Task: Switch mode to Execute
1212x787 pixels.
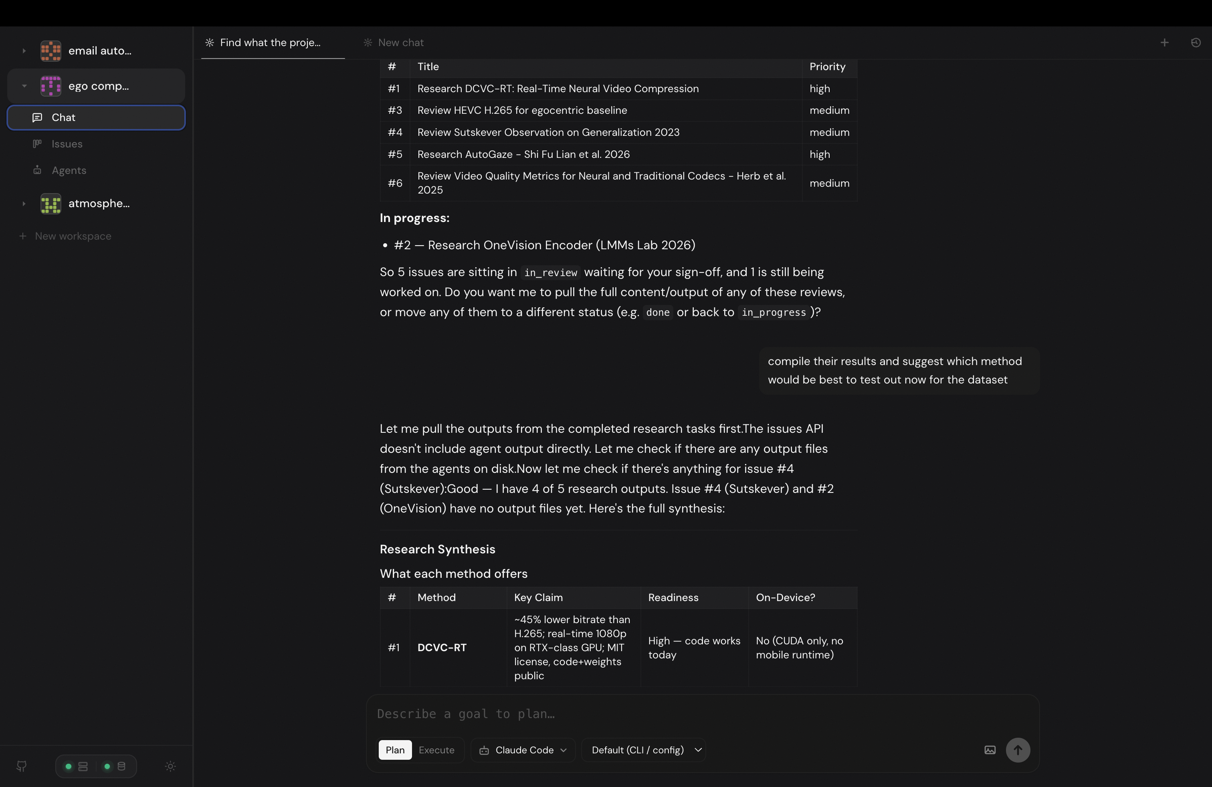Action: click(x=436, y=750)
